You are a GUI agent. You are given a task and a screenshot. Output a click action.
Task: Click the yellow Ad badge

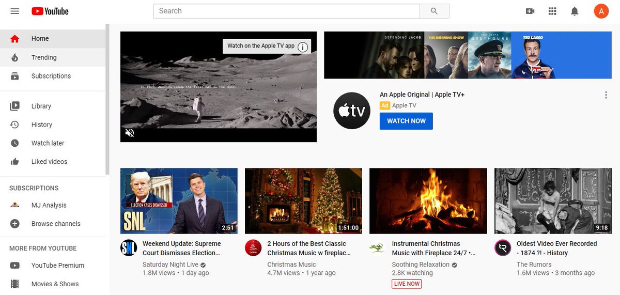[384, 105]
